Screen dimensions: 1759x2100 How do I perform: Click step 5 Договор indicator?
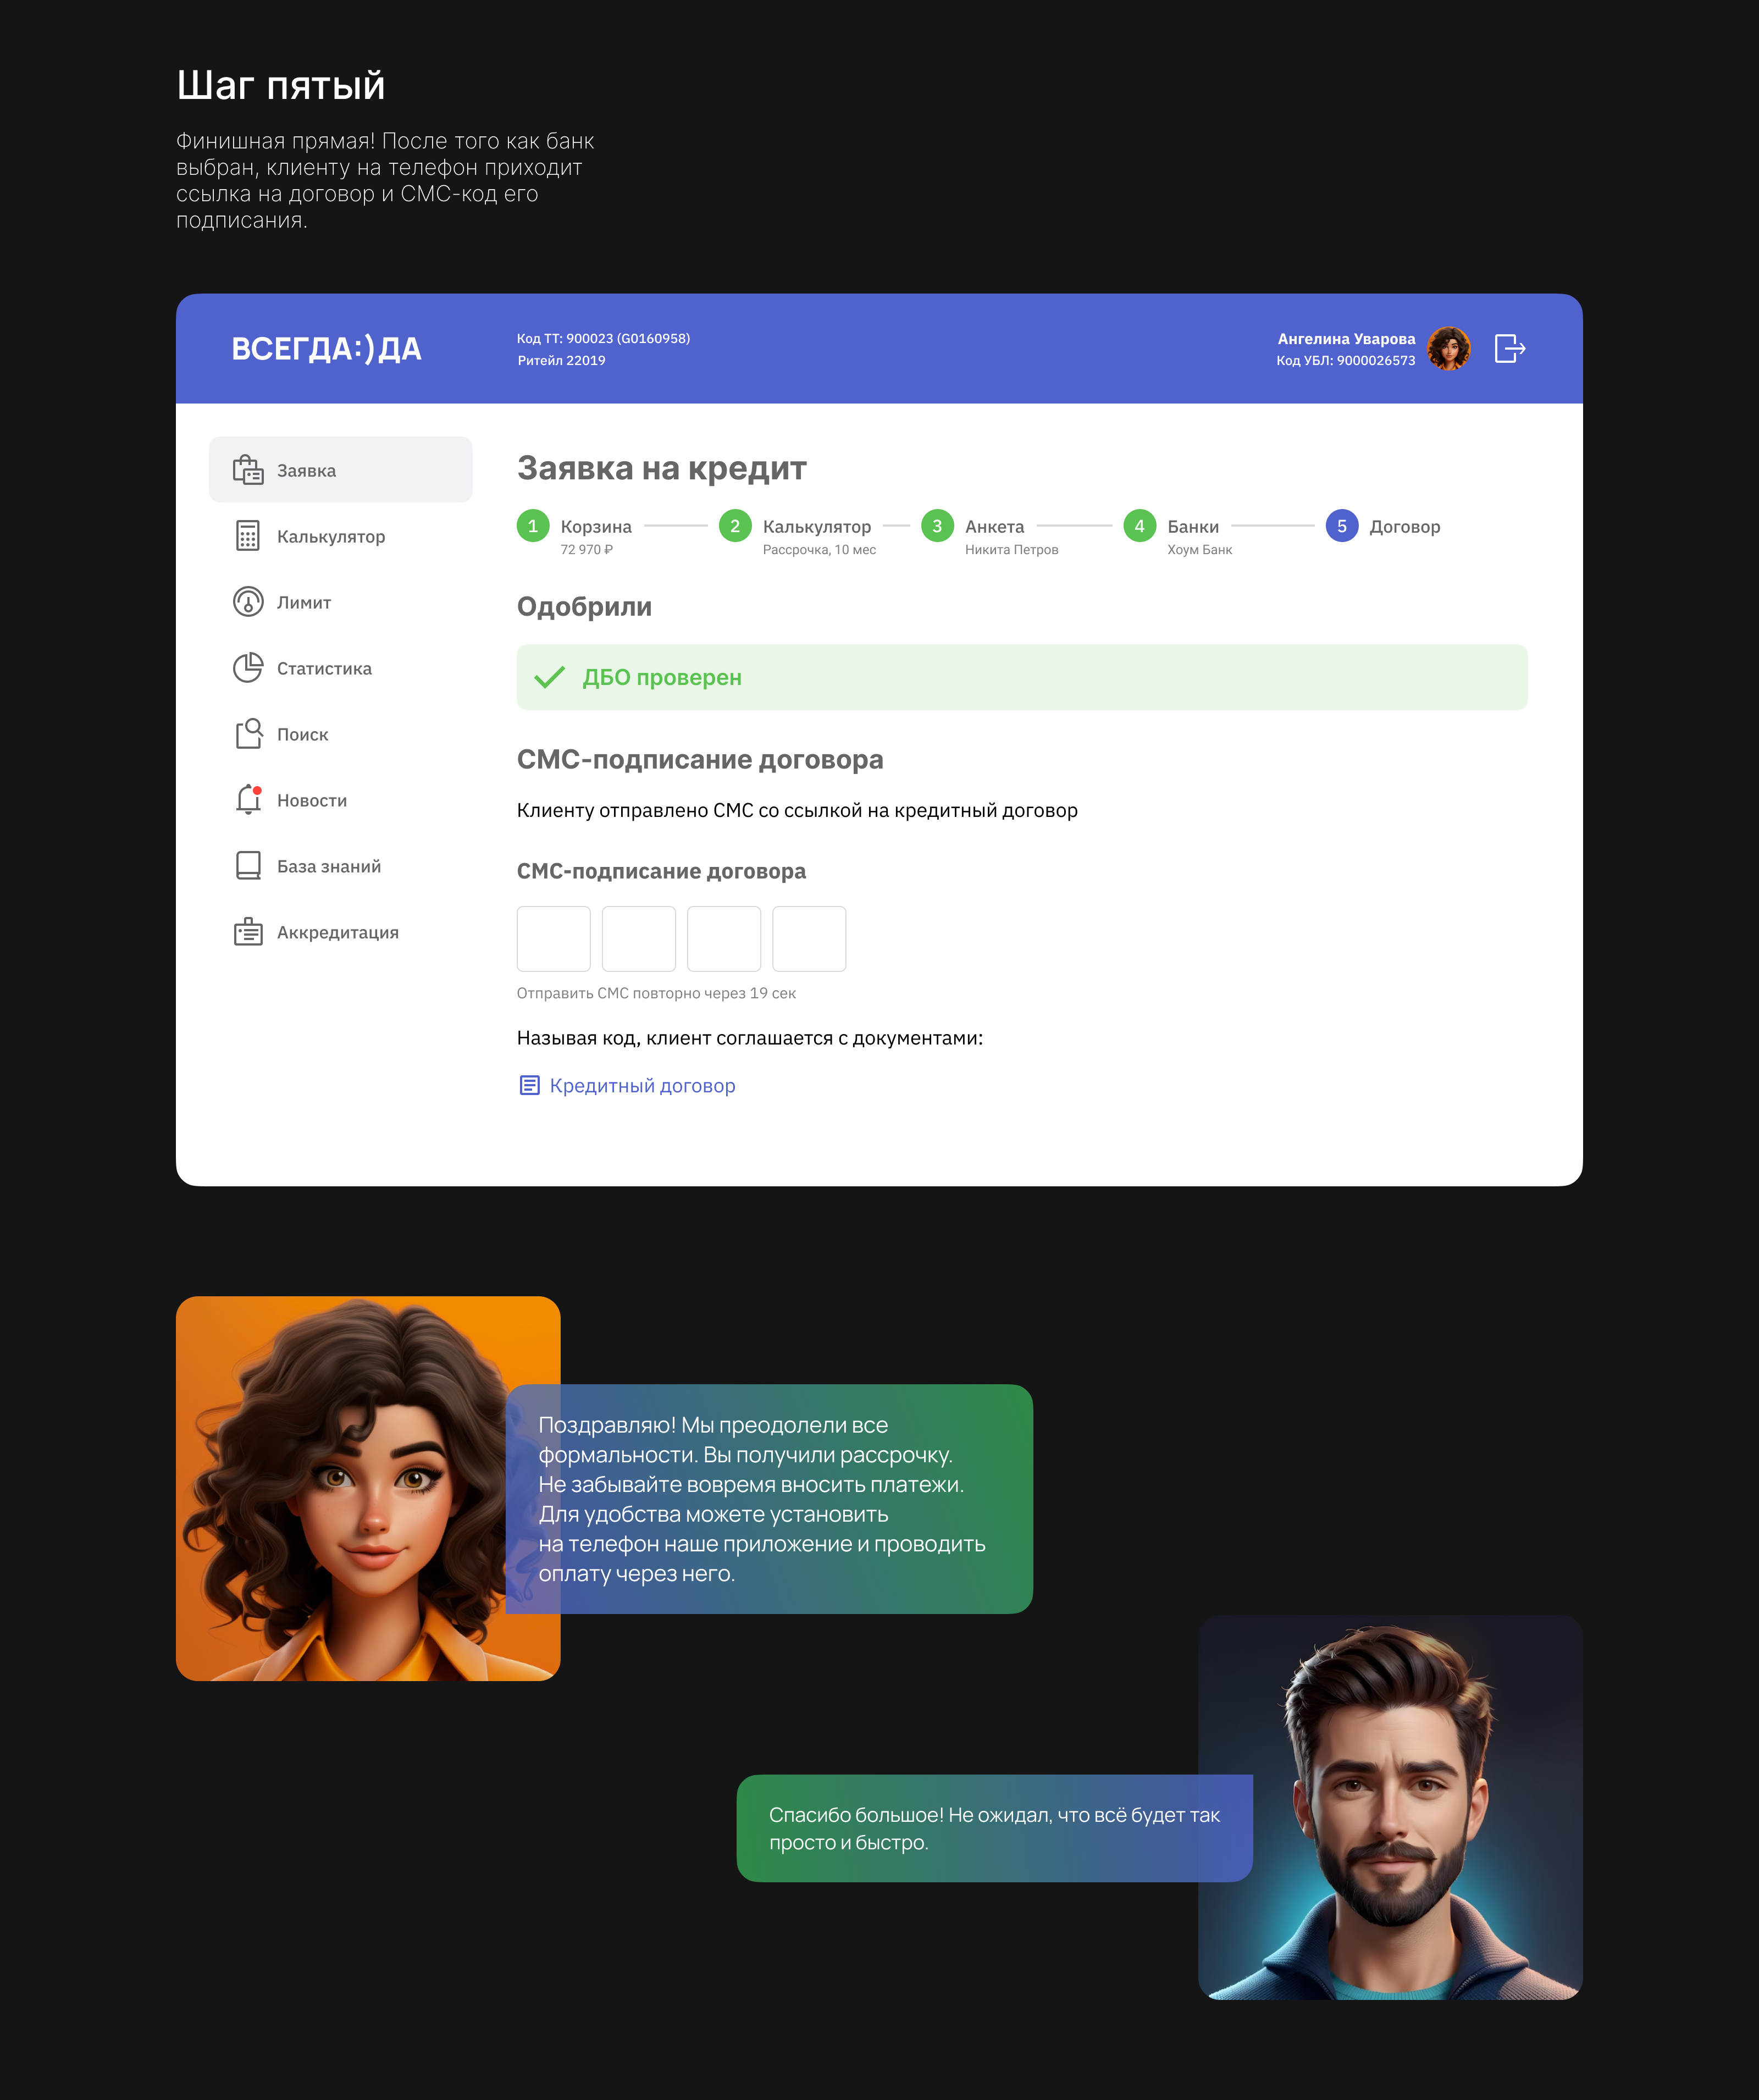[1342, 526]
